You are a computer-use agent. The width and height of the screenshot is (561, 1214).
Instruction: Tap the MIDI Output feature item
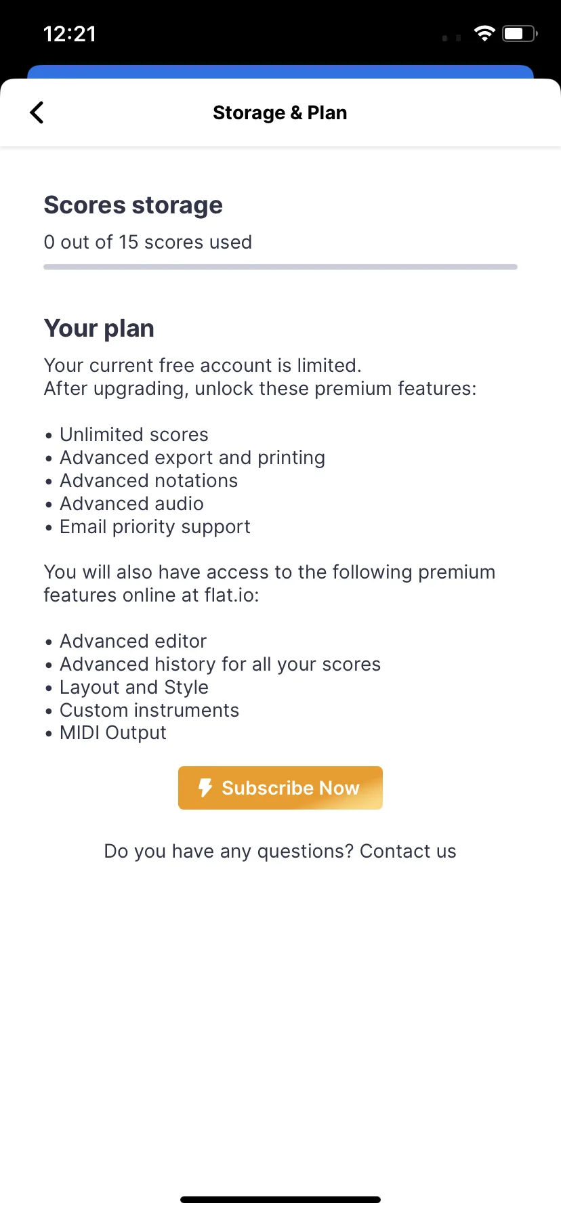(112, 733)
